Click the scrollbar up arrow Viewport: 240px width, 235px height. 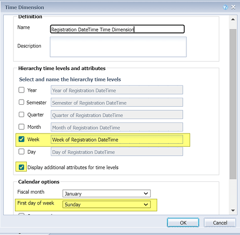point(233,19)
